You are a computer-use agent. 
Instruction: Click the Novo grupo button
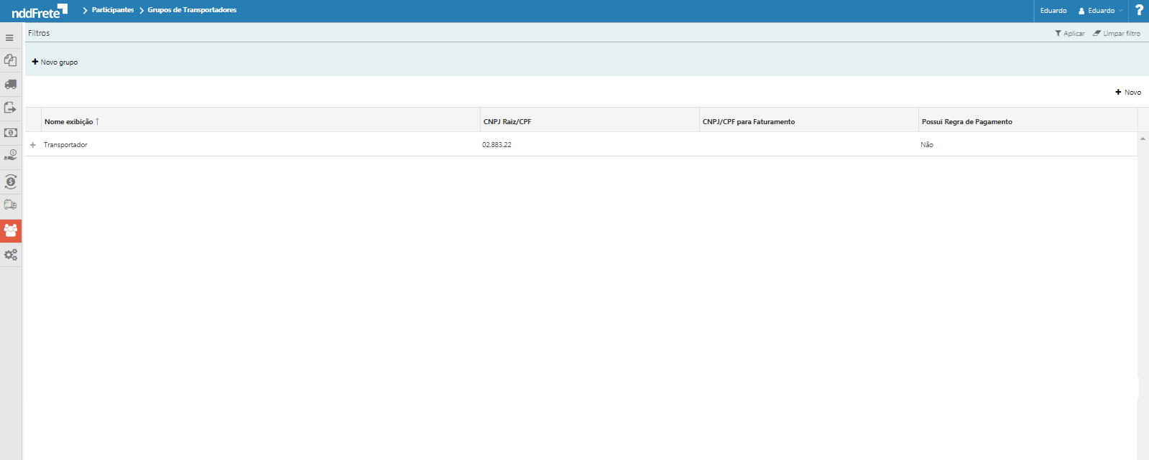coord(55,62)
